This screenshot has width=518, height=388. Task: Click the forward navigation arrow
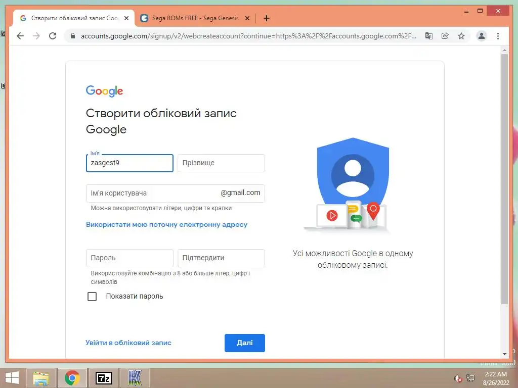[x=36, y=36]
